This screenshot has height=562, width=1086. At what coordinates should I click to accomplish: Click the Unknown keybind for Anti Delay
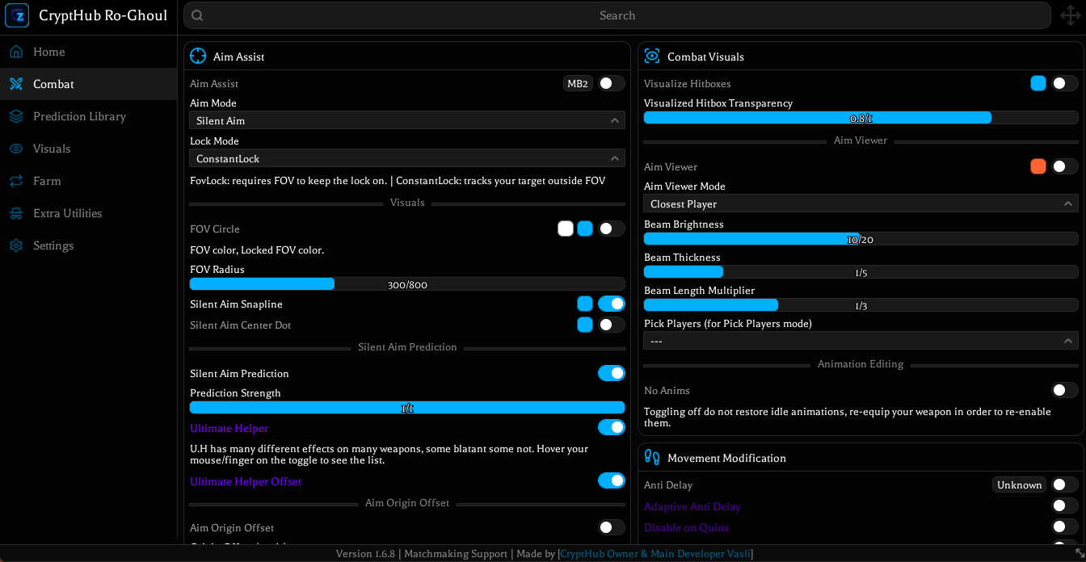pos(1019,484)
